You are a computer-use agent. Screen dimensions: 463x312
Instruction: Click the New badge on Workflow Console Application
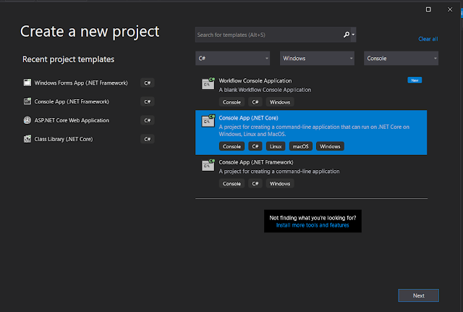(x=415, y=80)
